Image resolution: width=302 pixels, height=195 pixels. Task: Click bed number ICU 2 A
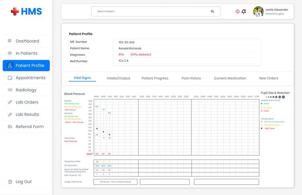tap(123, 61)
